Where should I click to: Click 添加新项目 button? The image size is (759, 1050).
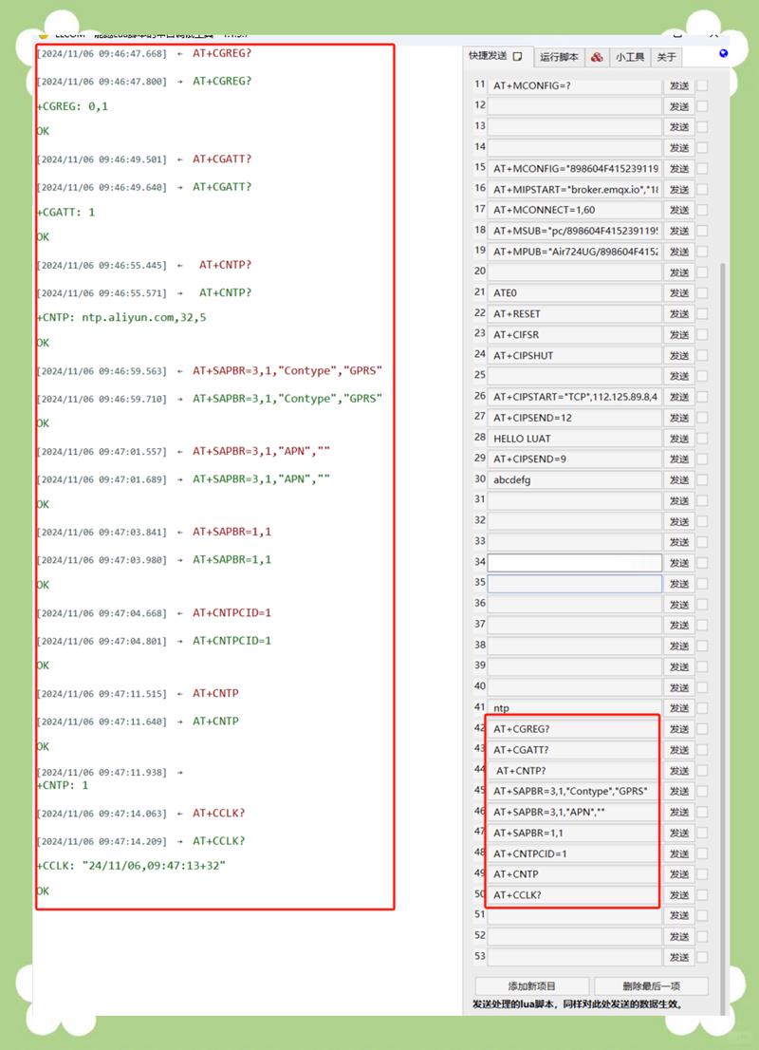[532, 985]
